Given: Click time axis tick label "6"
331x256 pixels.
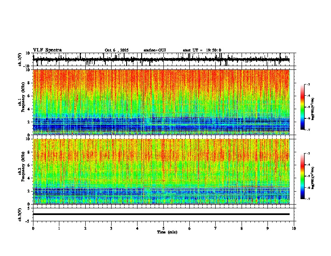Looking at the screenshot, I should click(190, 228).
